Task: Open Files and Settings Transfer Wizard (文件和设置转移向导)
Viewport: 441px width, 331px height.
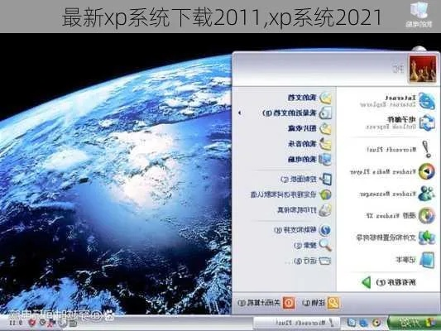Action: [395, 237]
